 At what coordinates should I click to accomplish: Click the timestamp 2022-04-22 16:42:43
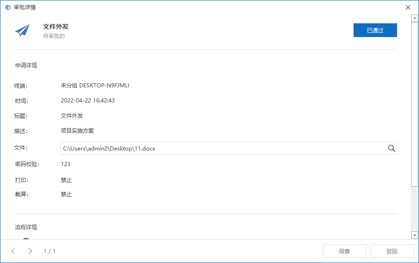click(87, 101)
